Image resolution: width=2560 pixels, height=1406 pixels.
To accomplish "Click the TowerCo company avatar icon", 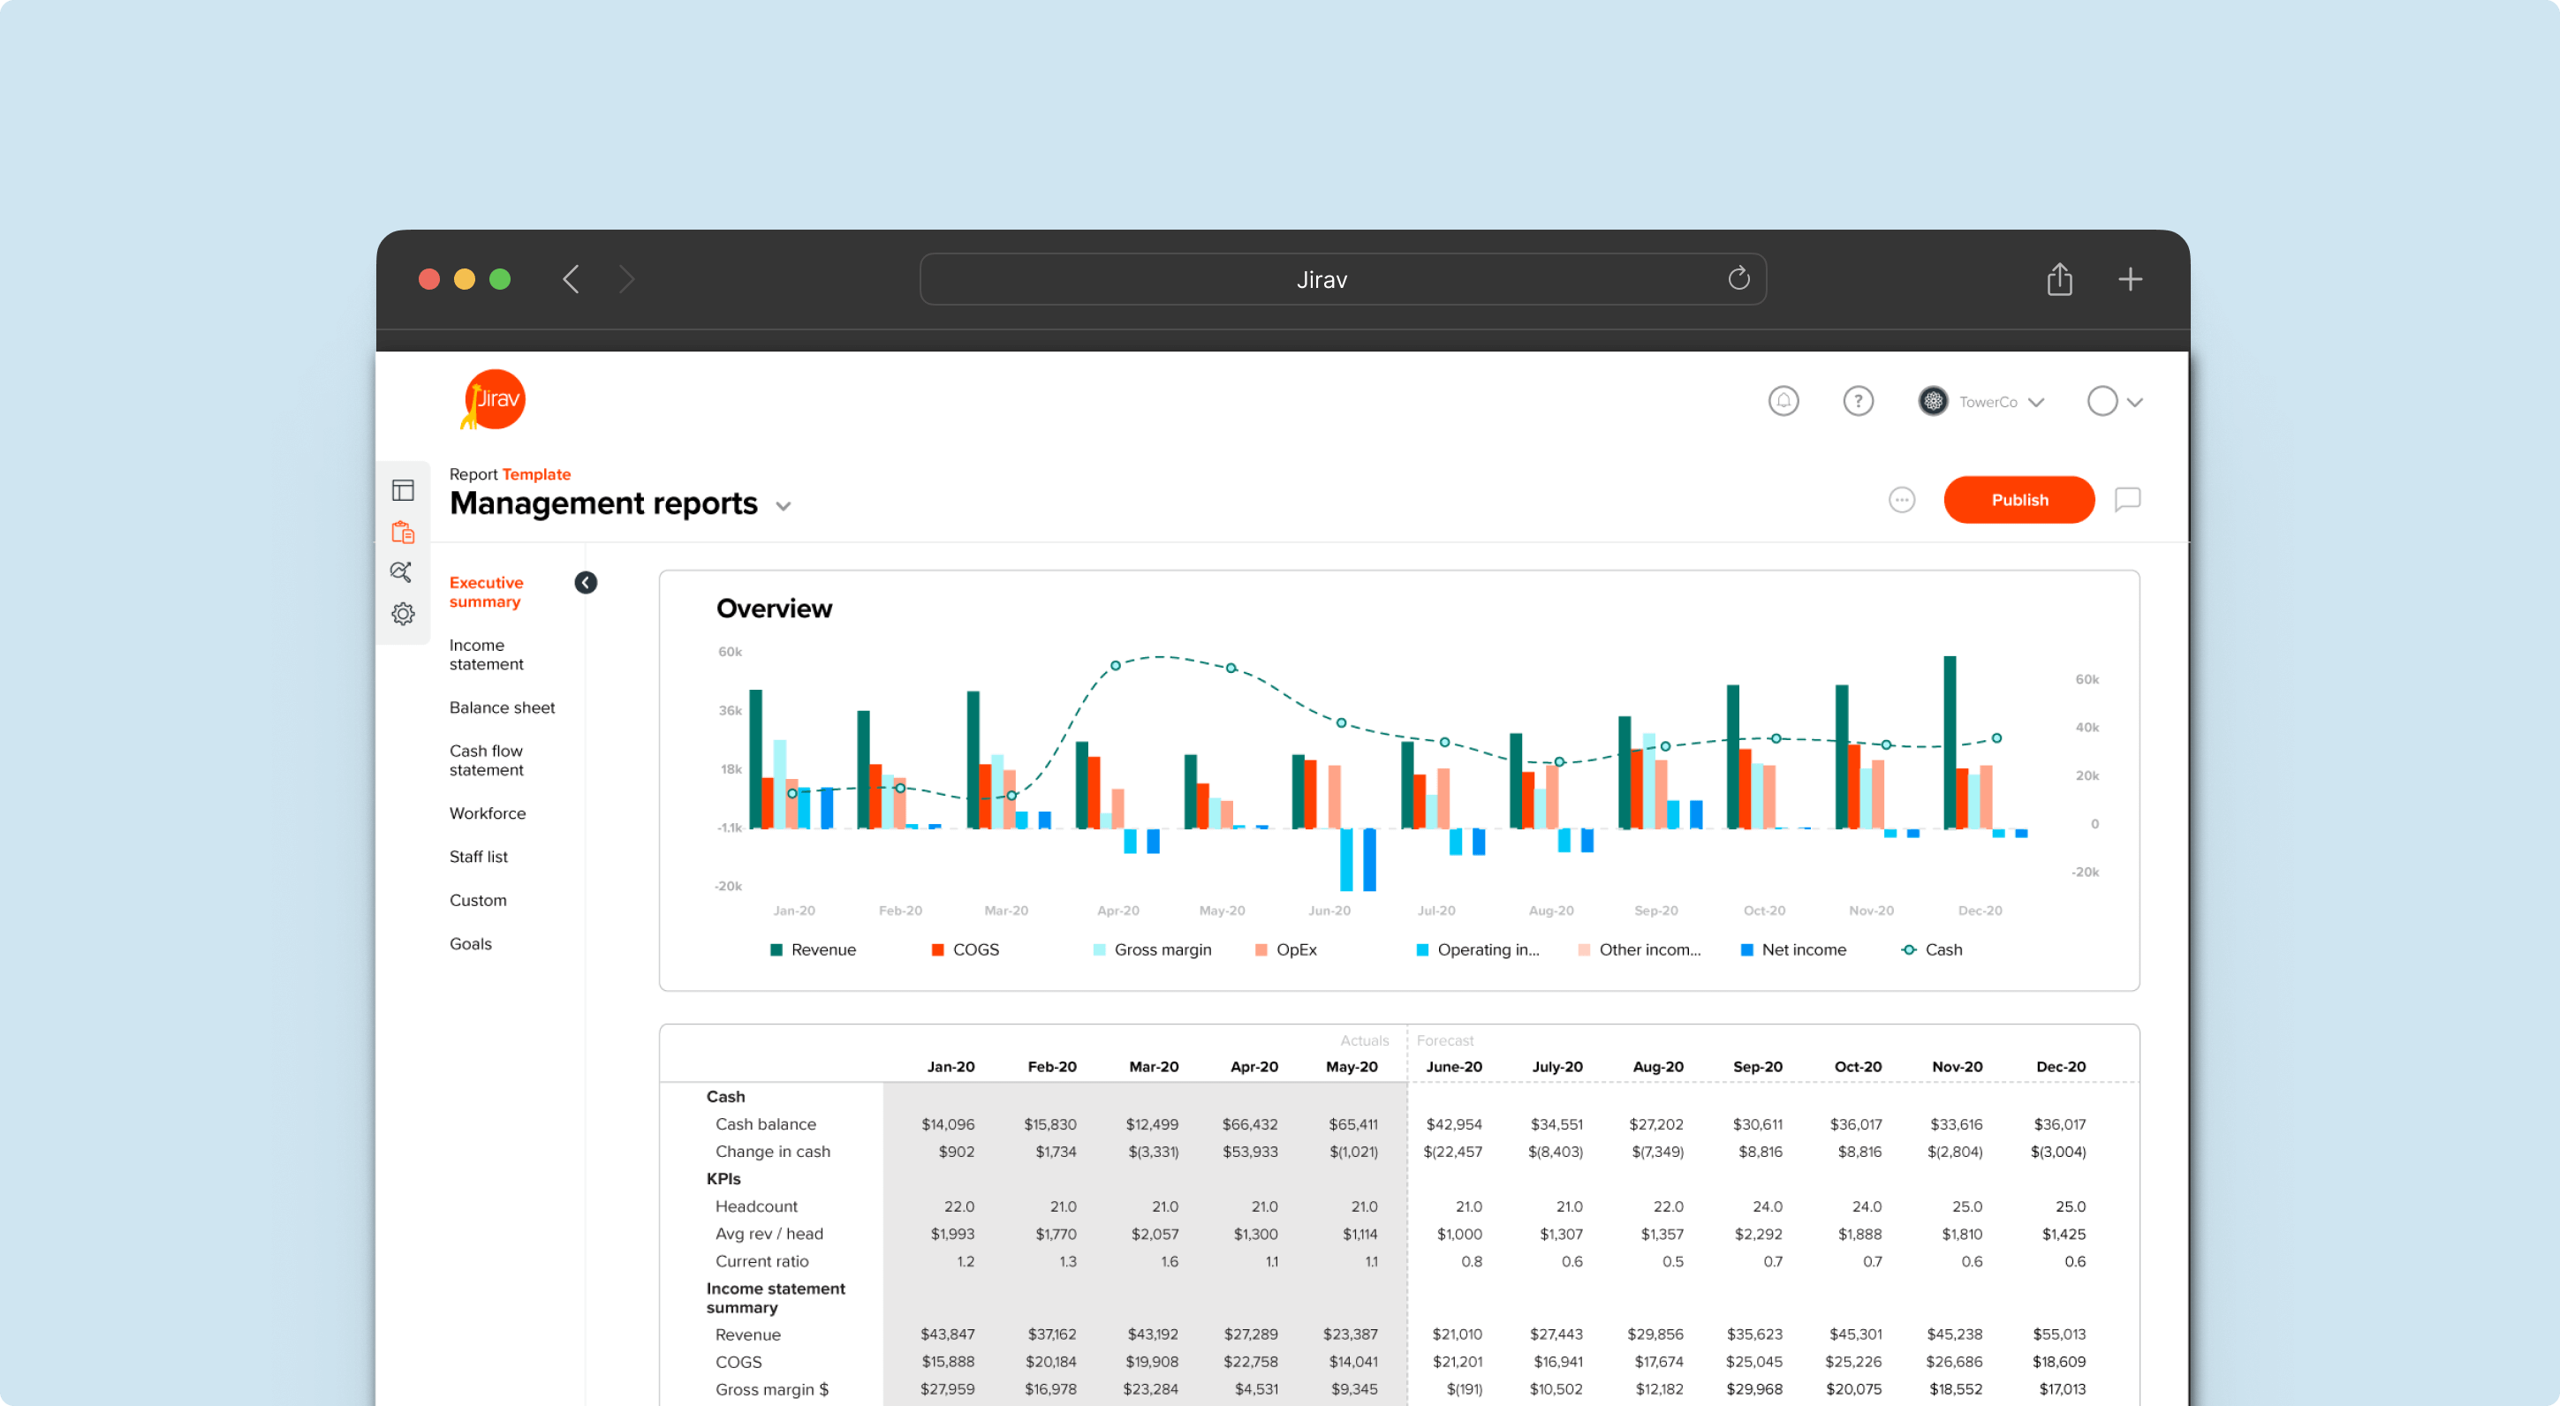I will coord(1932,402).
